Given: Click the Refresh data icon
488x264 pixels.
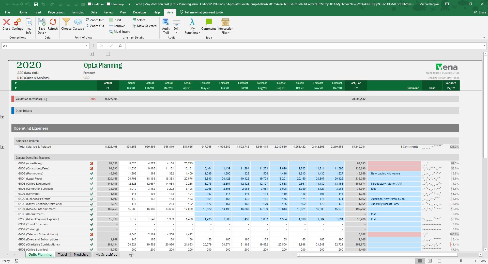Looking at the screenshot, I should pyautogui.click(x=53, y=22).
